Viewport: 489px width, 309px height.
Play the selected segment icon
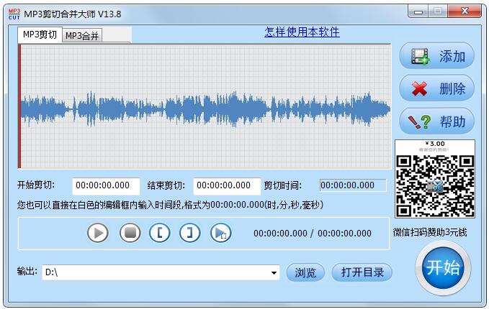coord(220,233)
